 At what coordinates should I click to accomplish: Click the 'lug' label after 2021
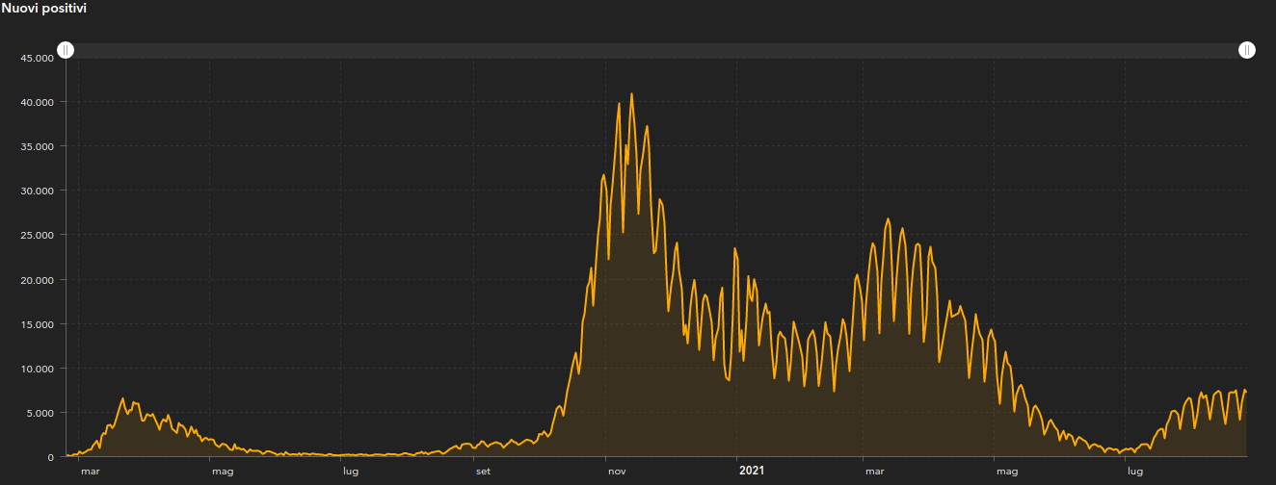(1135, 472)
